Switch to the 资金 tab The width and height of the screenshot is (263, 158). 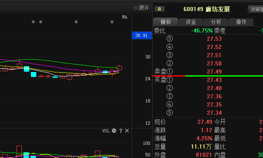point(191,22)
